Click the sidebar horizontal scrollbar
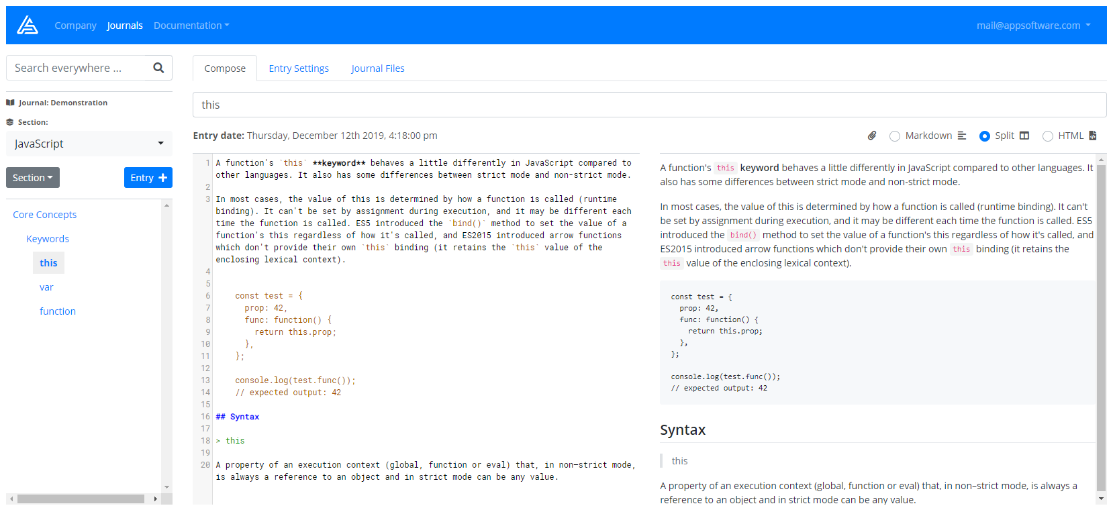1113x514 pixels. point(81,499)
